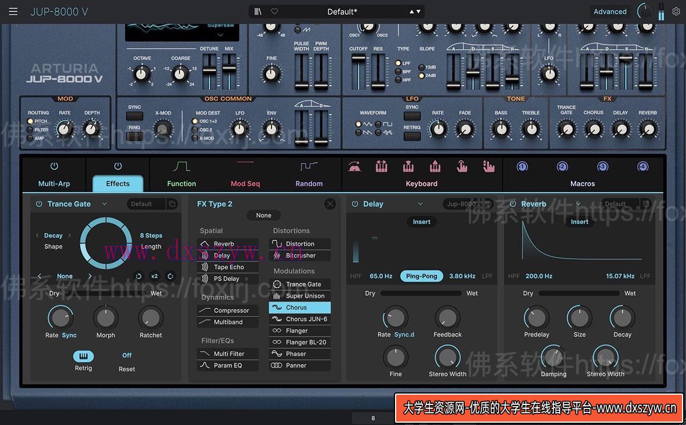Open the hamburger main menu
Screen dimensions: 686x425
coord(13,11)
